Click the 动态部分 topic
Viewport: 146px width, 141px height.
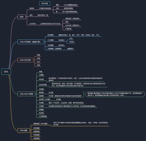61,40
